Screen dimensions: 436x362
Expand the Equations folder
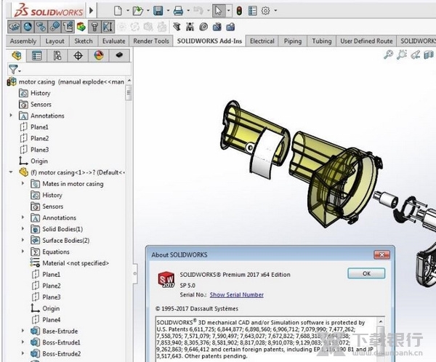23,252
